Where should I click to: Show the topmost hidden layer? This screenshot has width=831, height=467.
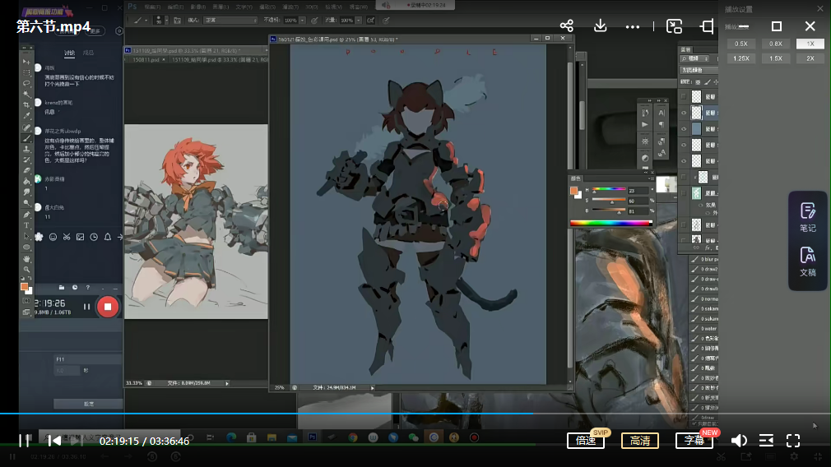tap(684, 97)
